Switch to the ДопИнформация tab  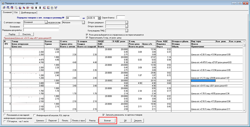coord(28,12)
